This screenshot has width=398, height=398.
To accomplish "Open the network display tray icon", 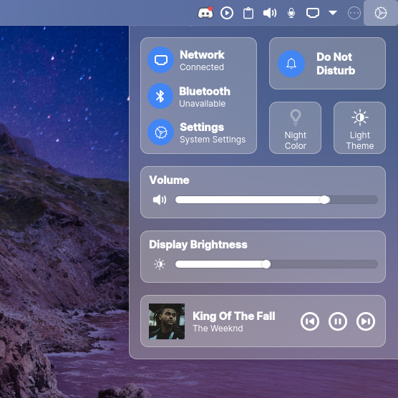I will click(x=313, y=13).
